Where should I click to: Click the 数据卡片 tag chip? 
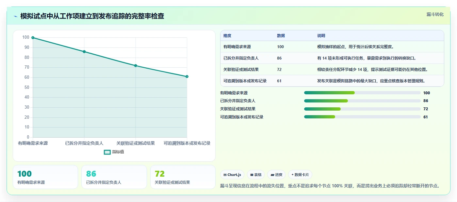[x=300, y=175]
